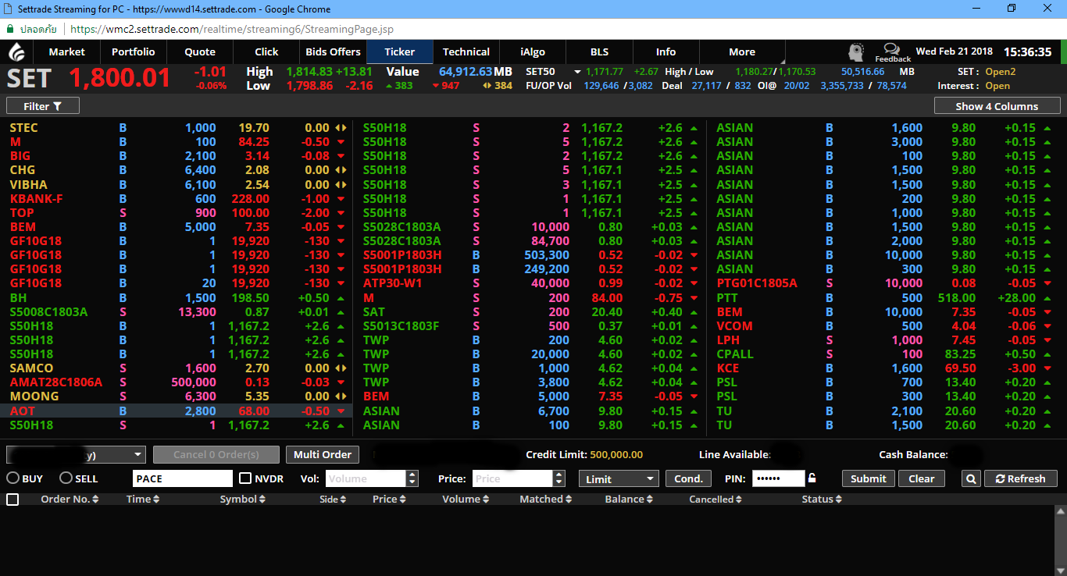1067x576 pixels.
Task: Open the Market menu
Action: point(67,52)
